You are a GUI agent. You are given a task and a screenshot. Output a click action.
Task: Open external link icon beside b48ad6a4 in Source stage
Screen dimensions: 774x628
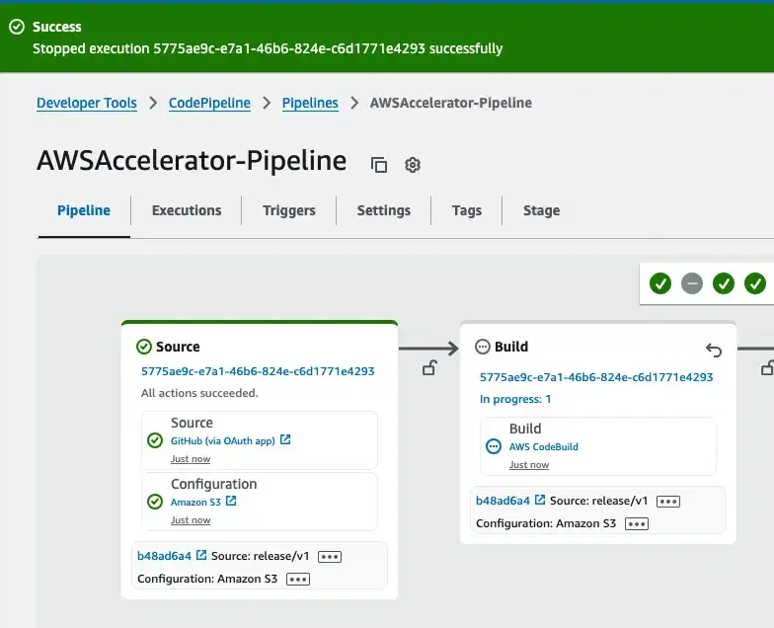point(201,555)
